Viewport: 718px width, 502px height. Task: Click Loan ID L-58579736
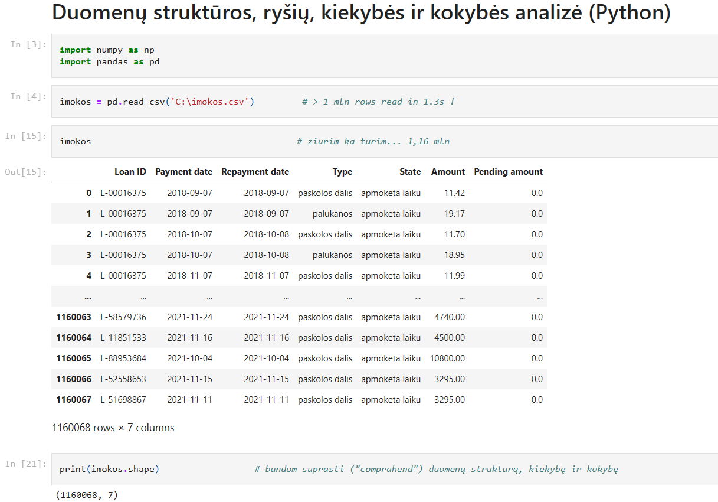[123, 317]
